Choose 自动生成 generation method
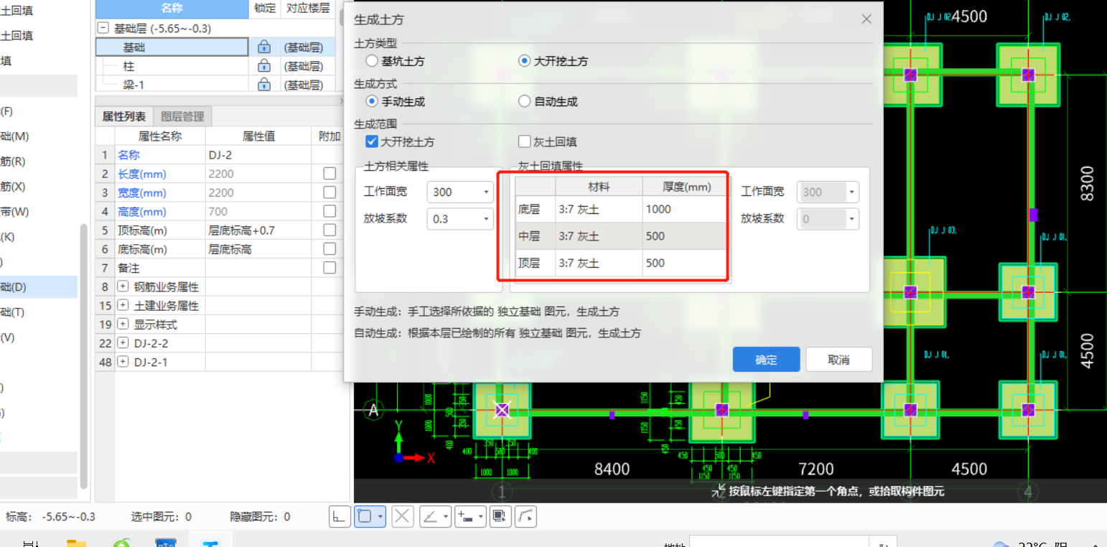The height and width of the screenshot is (547, 1107). tap(524, 101)
